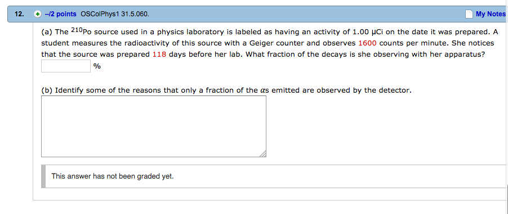Select the red 118 days value
This screenshot has width=508, height=214.
point(159,54)
